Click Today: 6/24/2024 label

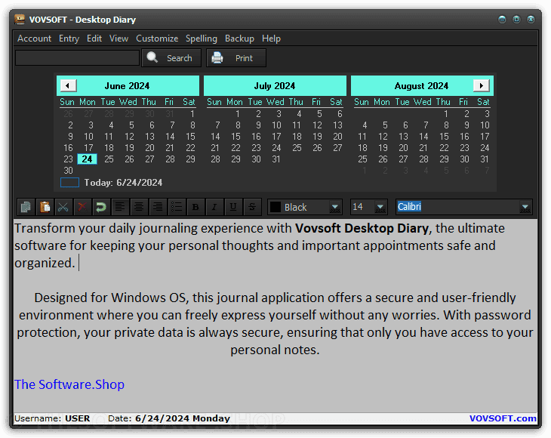(x=123, y=183)
